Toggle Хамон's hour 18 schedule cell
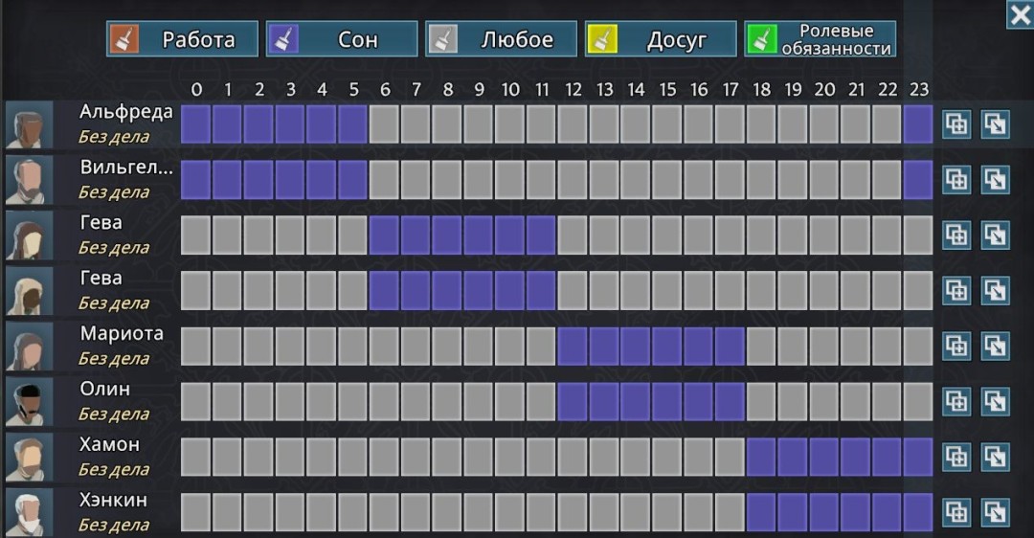 (x=761, y=458)
